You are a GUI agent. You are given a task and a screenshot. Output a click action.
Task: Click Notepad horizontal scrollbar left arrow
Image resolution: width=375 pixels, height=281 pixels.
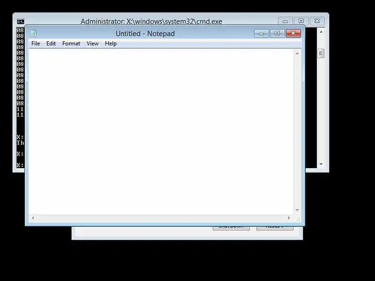pos(32,218)
